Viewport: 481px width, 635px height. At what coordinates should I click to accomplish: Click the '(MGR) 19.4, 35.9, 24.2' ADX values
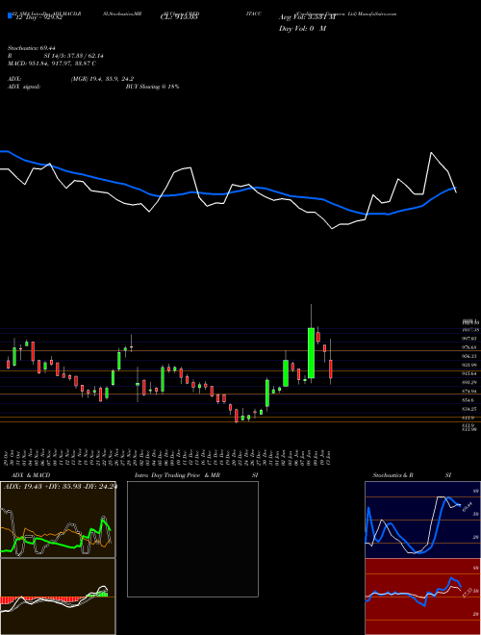[102, 79]
